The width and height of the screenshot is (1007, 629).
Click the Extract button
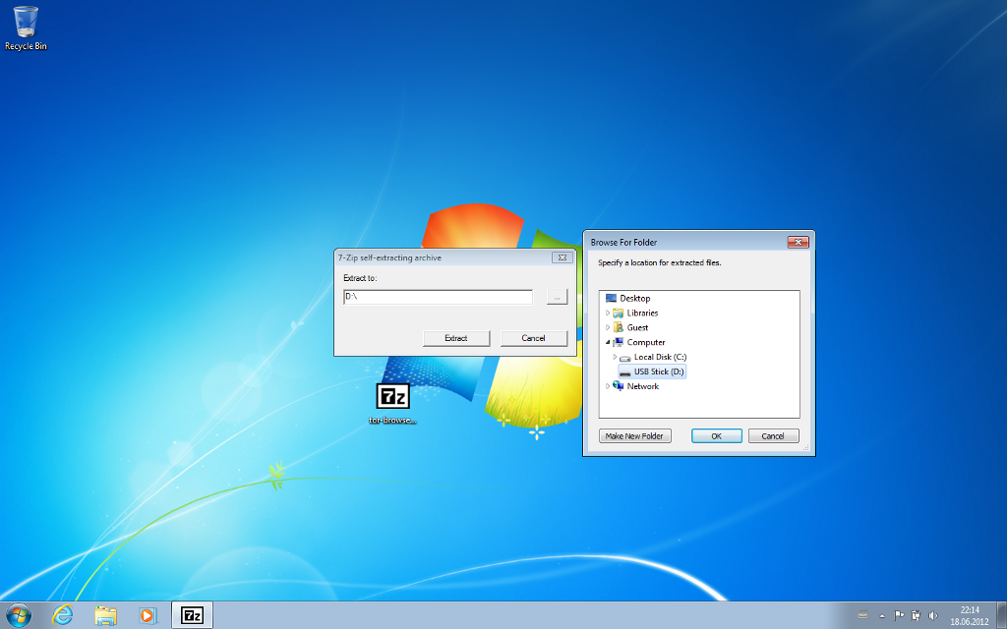(456, 338)
